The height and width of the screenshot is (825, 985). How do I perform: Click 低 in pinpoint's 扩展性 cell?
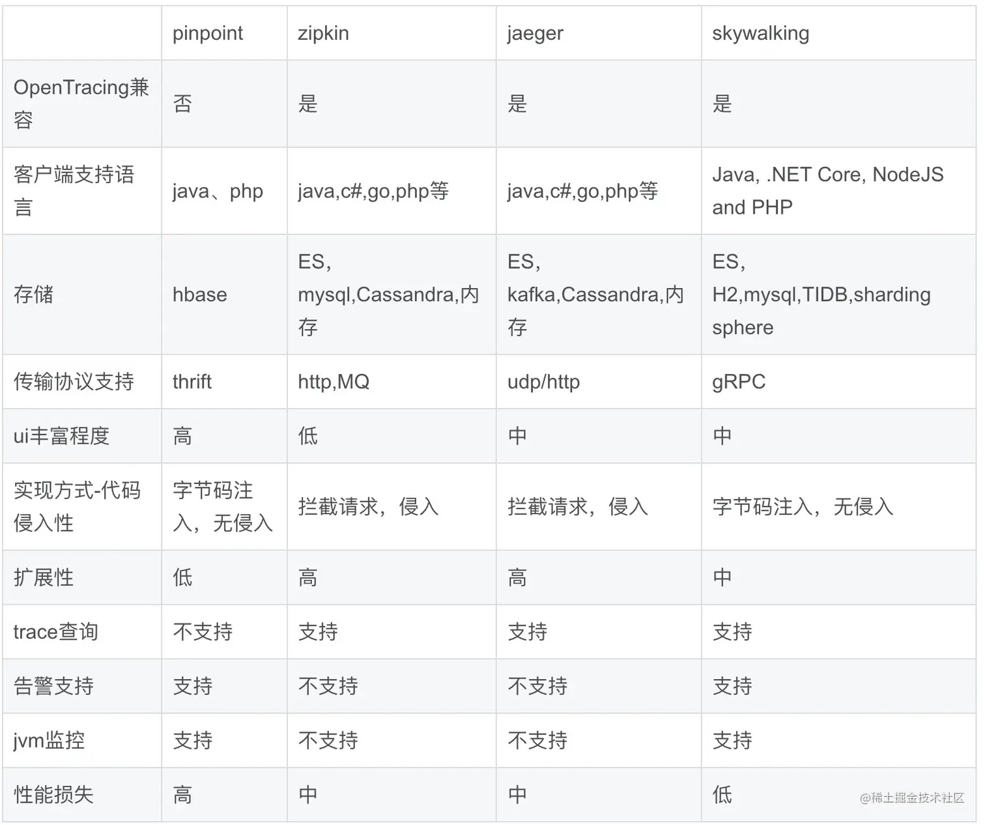click(x=182, y=577)
